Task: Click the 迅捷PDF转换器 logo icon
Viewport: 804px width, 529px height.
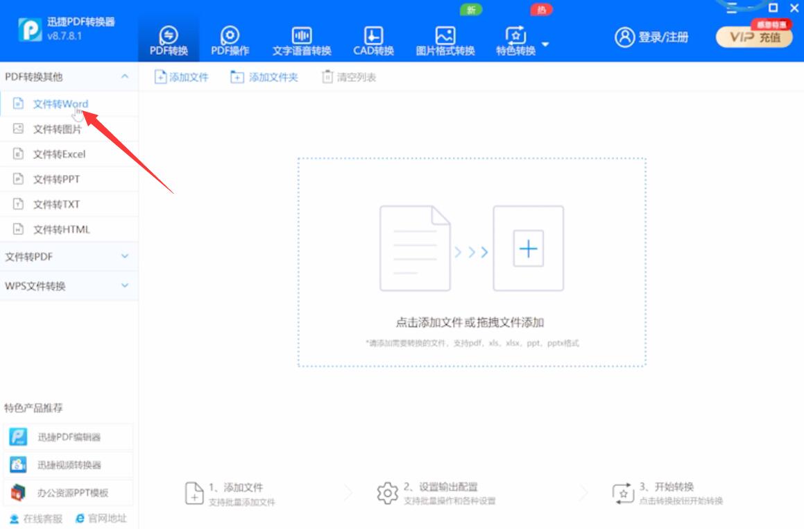Action: pos(30,29)
